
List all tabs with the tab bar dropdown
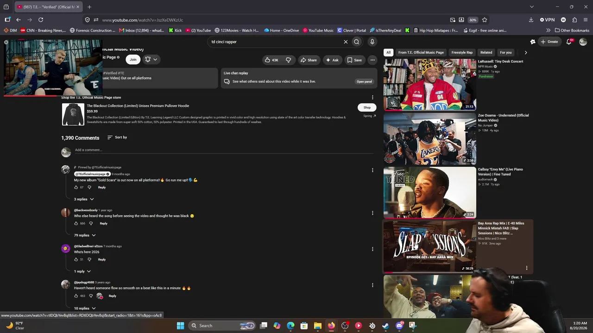tap(531, 7)
